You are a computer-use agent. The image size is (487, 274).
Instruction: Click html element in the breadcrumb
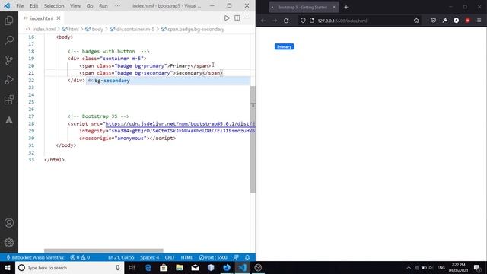[x=74, y=29]
